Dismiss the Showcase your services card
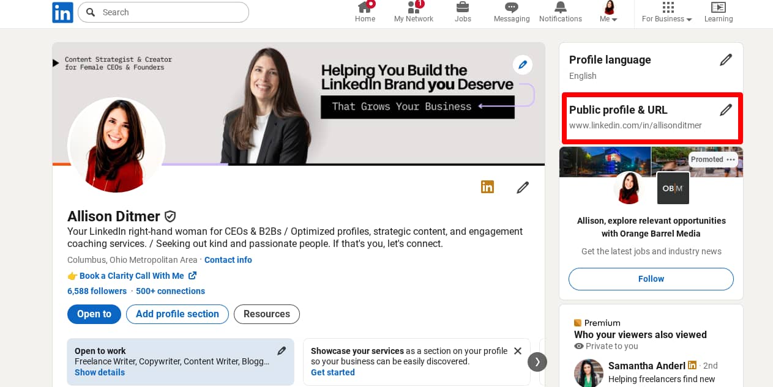The width and height of the screenshot is (773, 387). [518, 351]
